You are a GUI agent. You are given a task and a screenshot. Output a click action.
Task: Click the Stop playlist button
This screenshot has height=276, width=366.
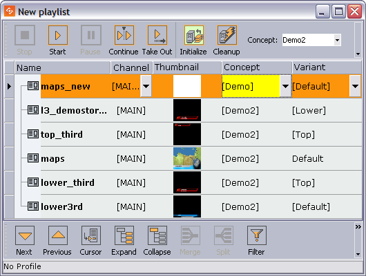pos(25,35)
